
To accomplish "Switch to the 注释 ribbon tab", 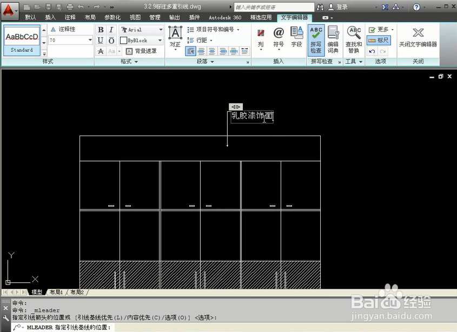I will [70, 17].
